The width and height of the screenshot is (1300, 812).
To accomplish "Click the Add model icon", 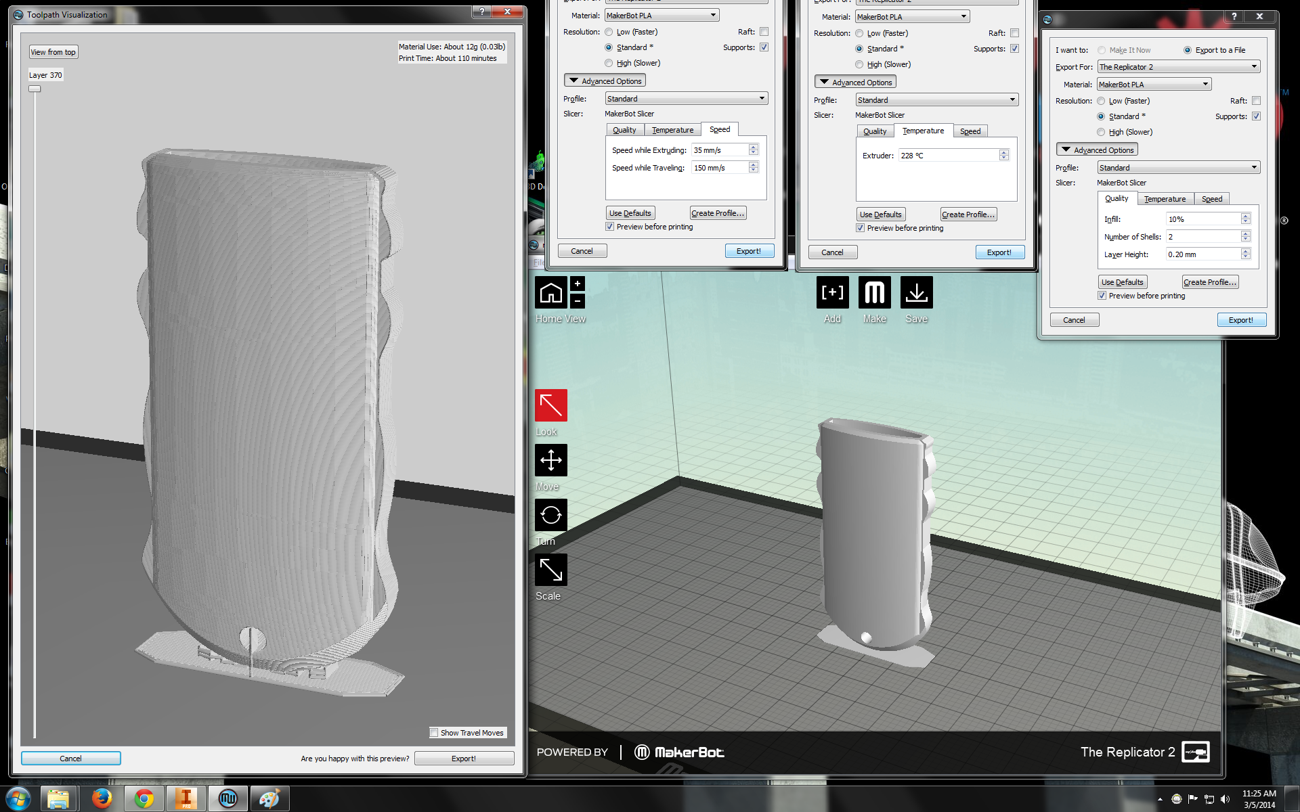I will click(x=832, y=292).
